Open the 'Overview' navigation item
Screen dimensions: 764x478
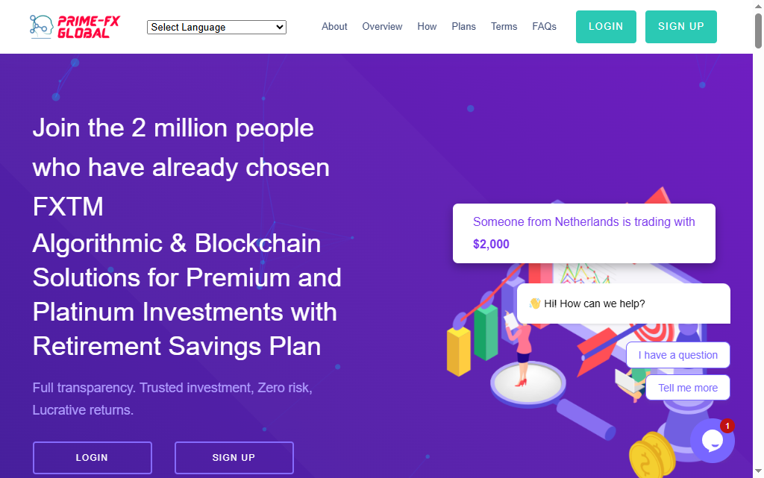tap(382, 27)
